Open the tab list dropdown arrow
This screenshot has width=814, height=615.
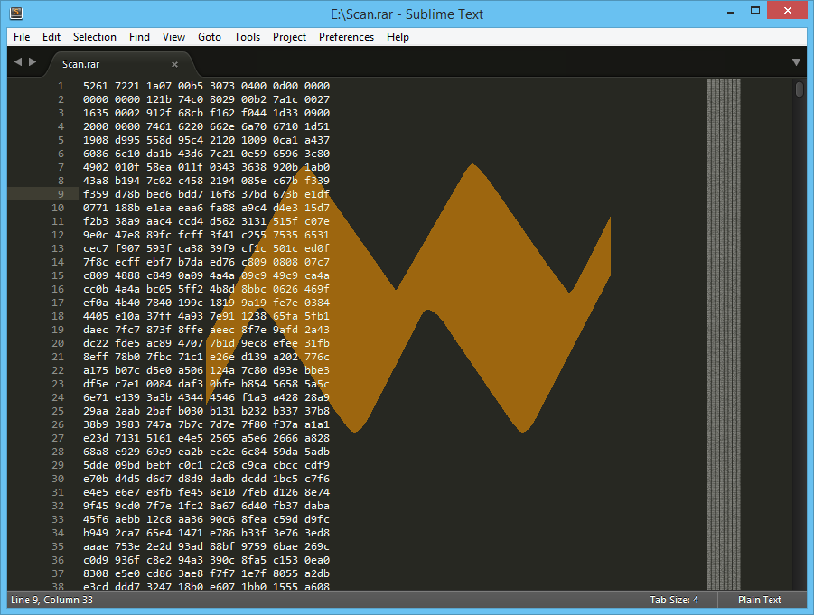pyautogui.click(x=796, y=62)
